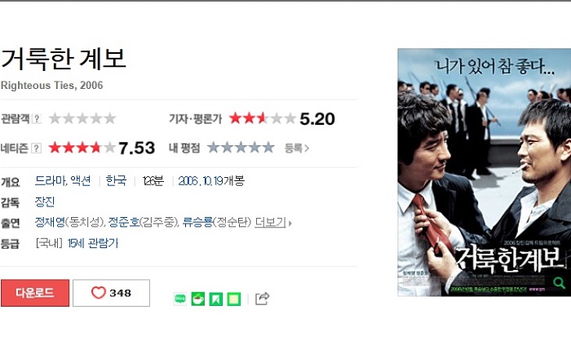Open director 장진 link
571x359 pixels.
point(45,202)
